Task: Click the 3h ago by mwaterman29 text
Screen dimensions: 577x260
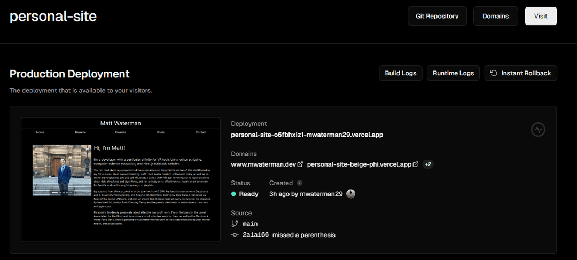Action: [306, 194]
